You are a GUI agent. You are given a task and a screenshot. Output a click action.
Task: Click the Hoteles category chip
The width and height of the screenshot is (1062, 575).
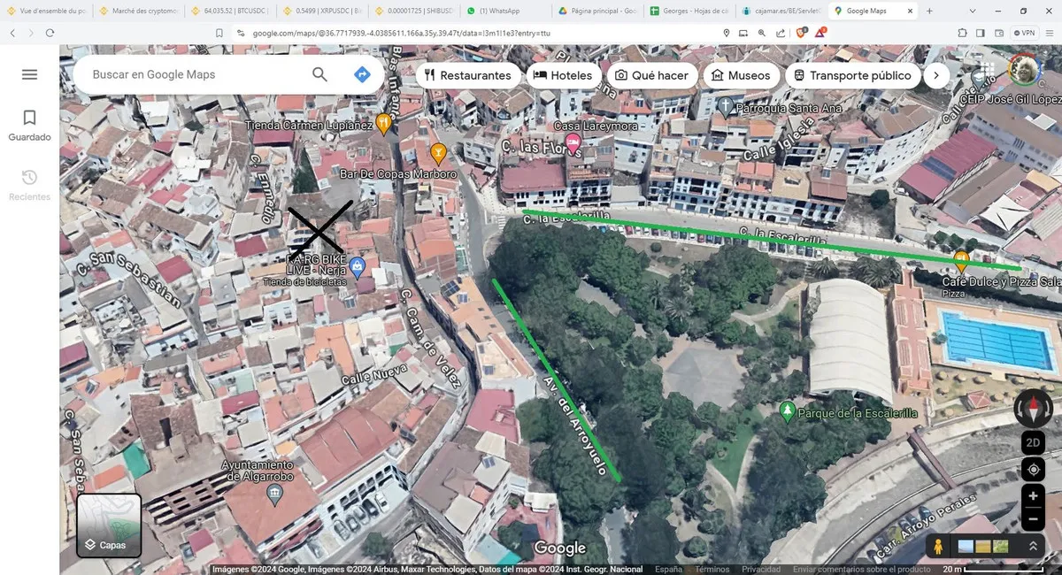click(563, 75)
